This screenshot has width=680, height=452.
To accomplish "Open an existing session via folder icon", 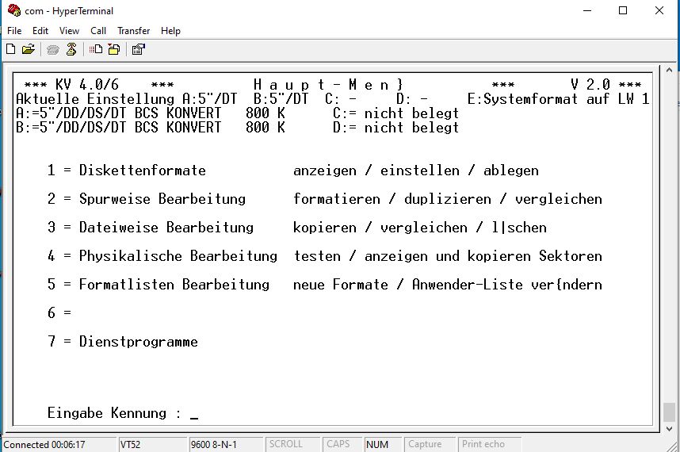I will click(29, 49).
